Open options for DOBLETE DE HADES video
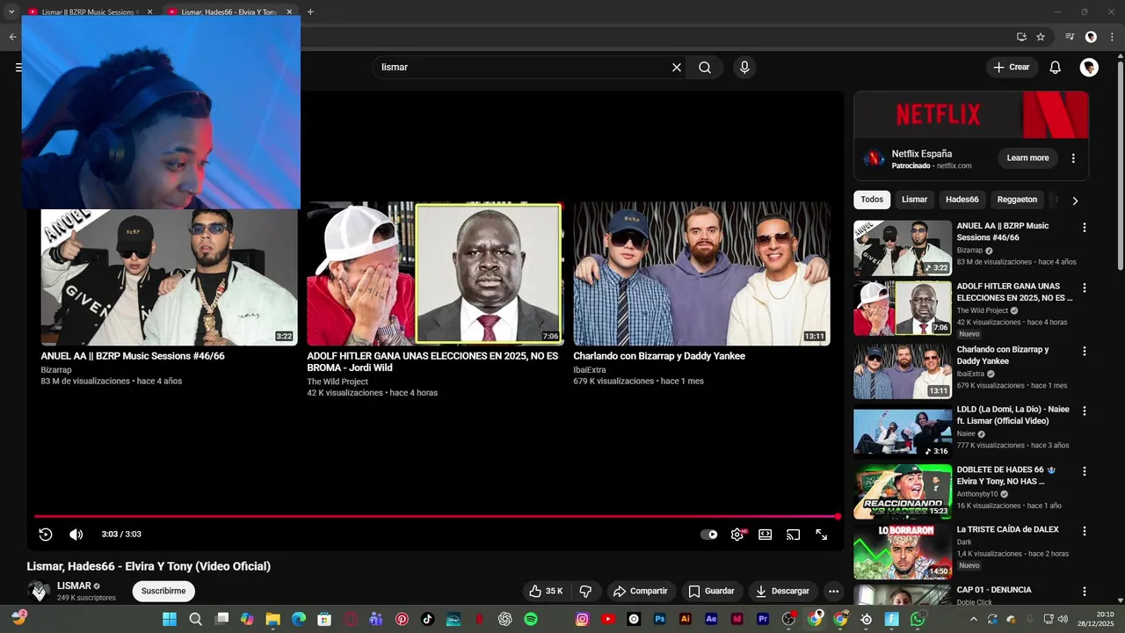The height and width of the screenshot is (633, 1125). 1084,471
